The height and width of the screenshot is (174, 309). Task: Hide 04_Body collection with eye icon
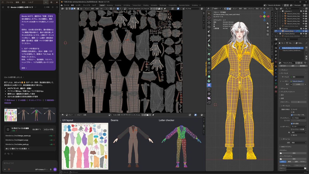tap(304, 29)
